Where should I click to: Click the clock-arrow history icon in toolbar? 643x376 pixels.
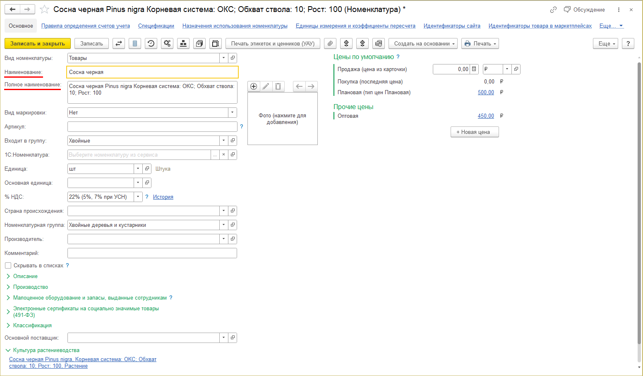click(151, 43)
